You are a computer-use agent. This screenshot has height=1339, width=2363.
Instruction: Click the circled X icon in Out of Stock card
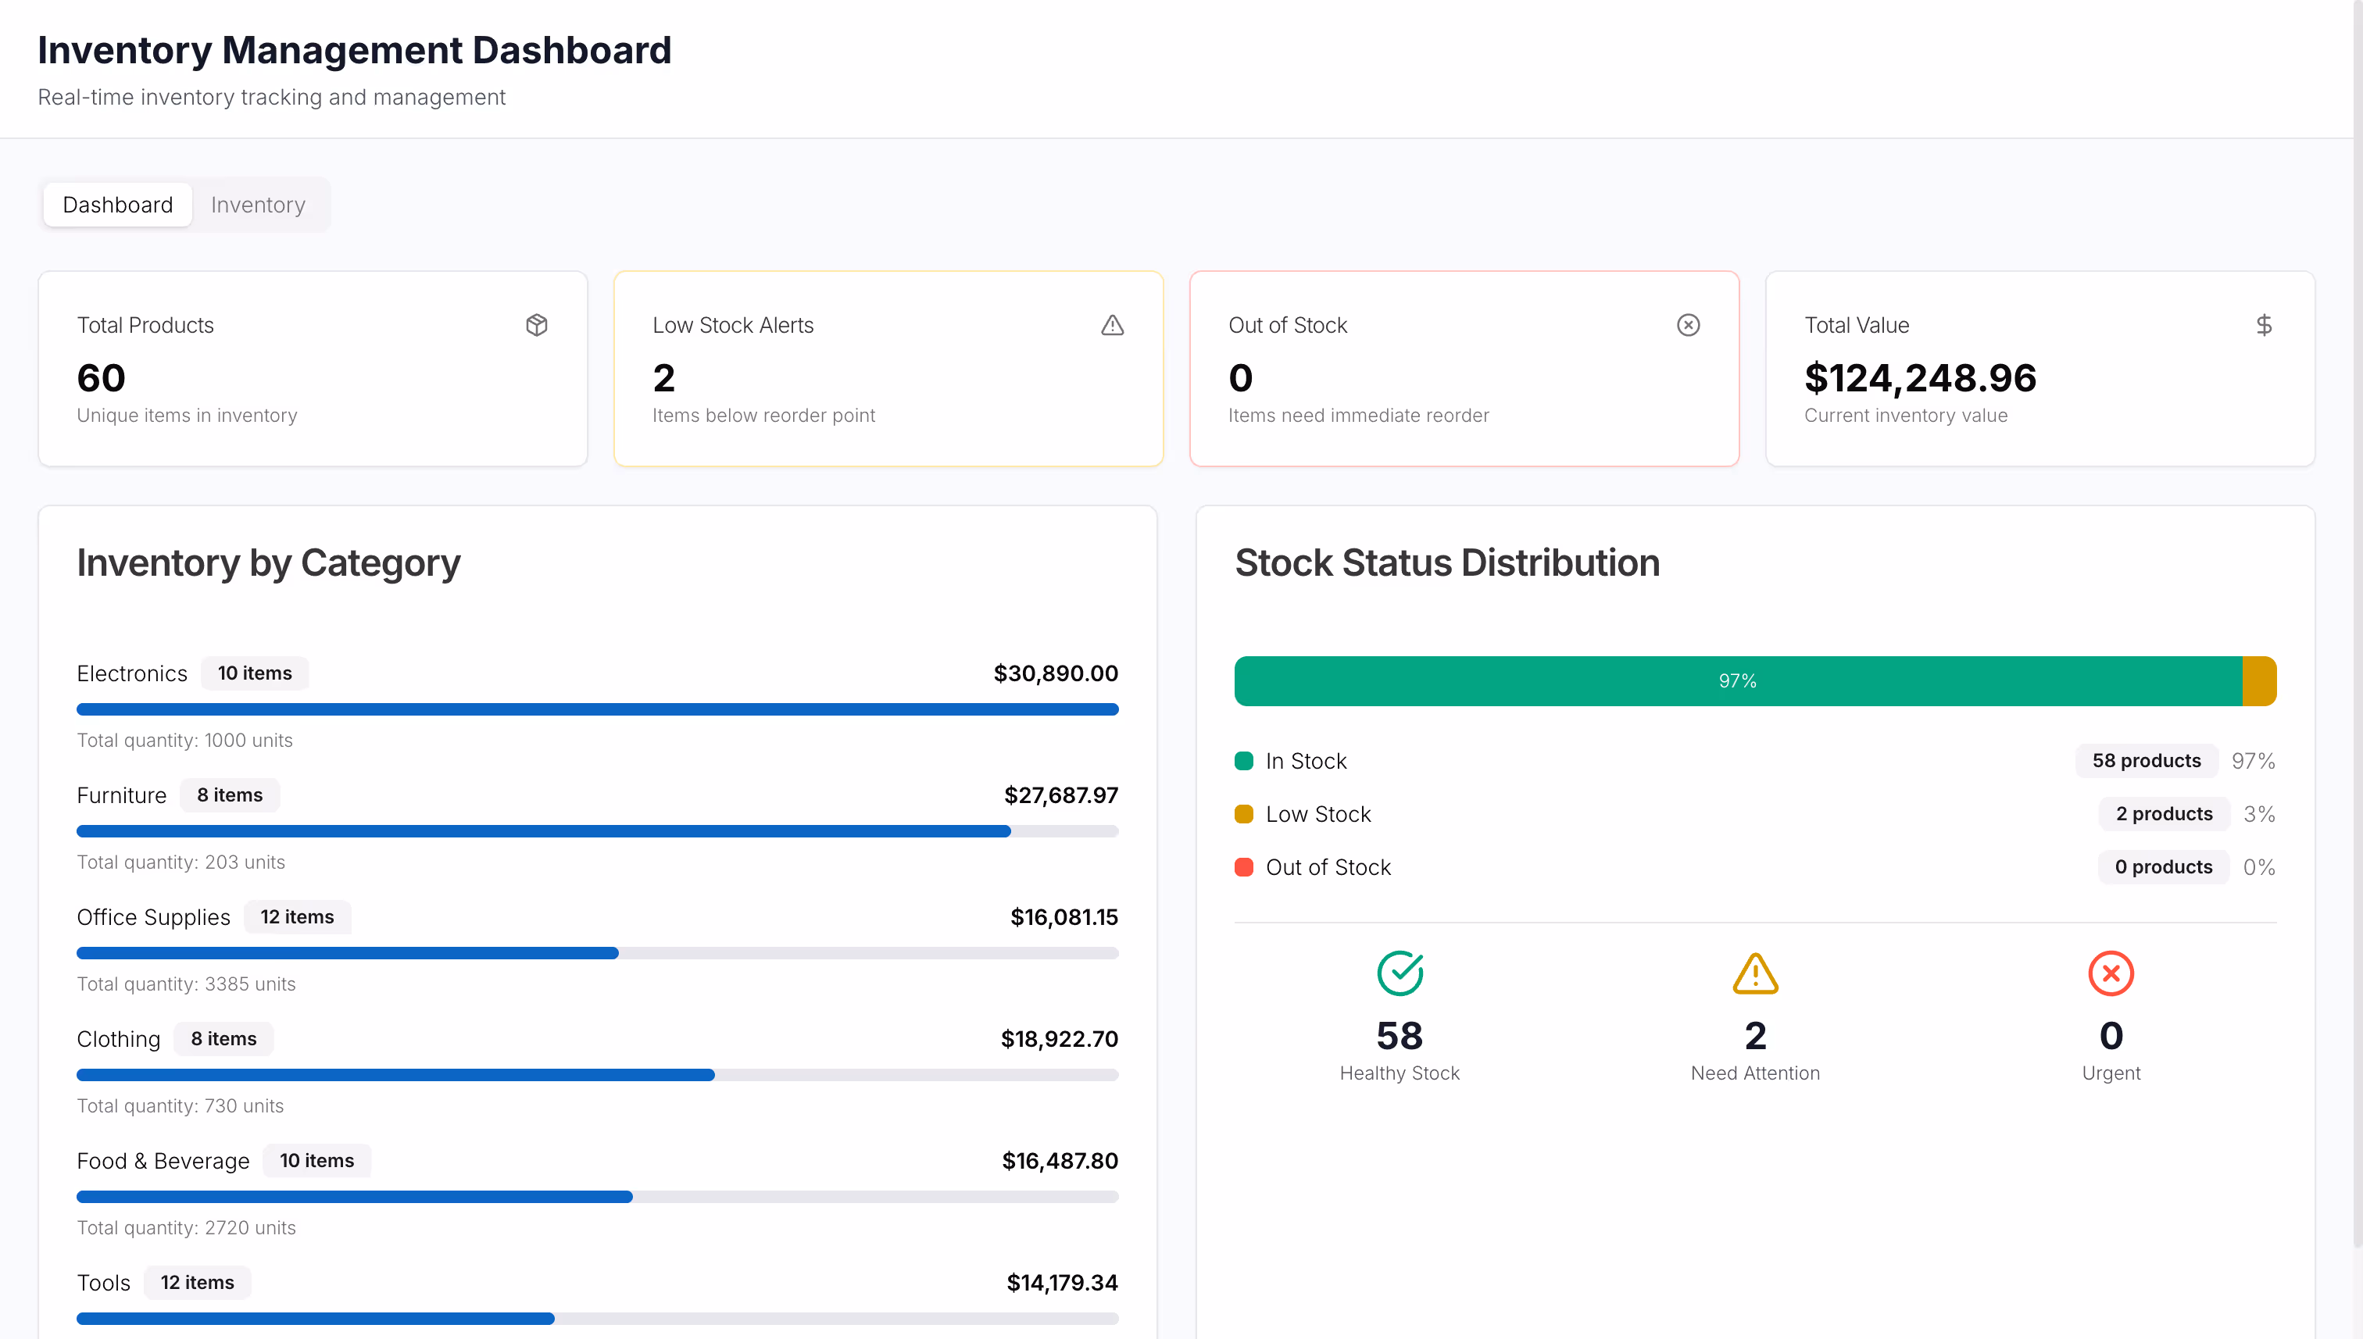click(x=1688, y=325)
